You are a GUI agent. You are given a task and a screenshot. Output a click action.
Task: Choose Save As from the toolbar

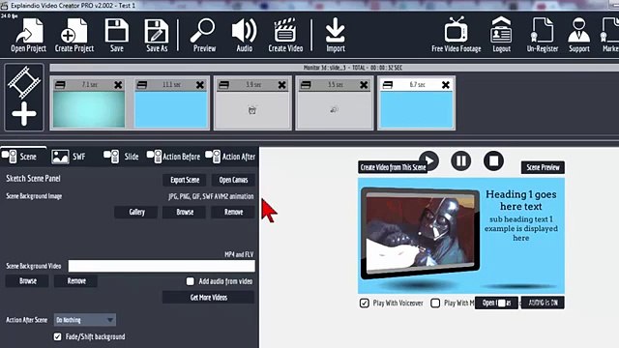[x=157, y=36]
